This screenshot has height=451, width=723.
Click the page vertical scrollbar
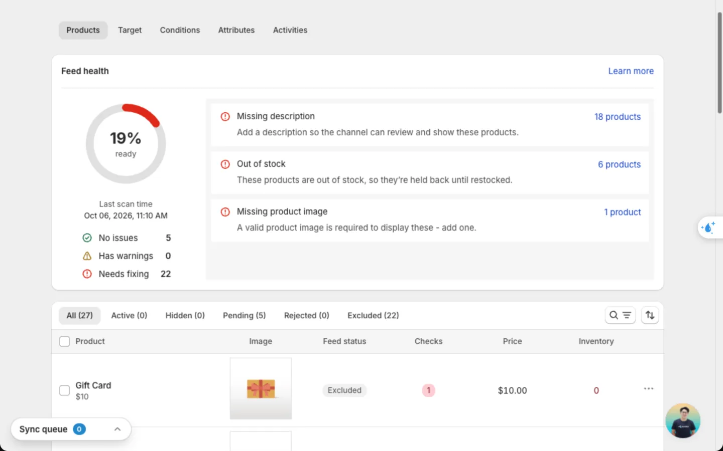click(x=719, y=63)
